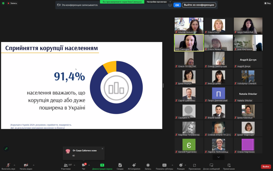This screenshot has width=273, height=171.
Task: Toggle captions with Показать субтитры
Action: tap(164, 165)
